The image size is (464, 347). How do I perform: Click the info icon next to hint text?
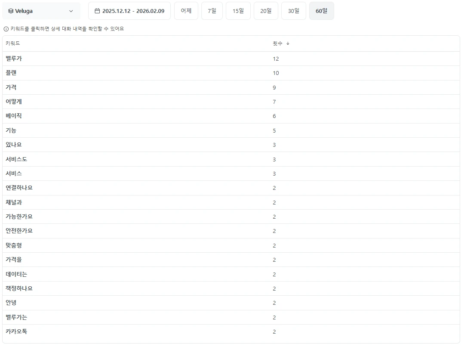[x=6, y=29]
